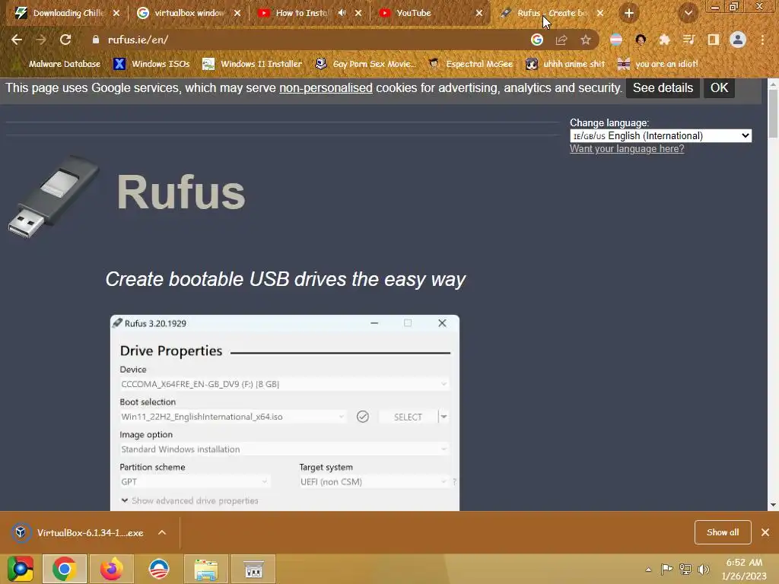Open Windows ISOs bookmark
Viewport: 779px width, 584px height.
click(152, 64)
